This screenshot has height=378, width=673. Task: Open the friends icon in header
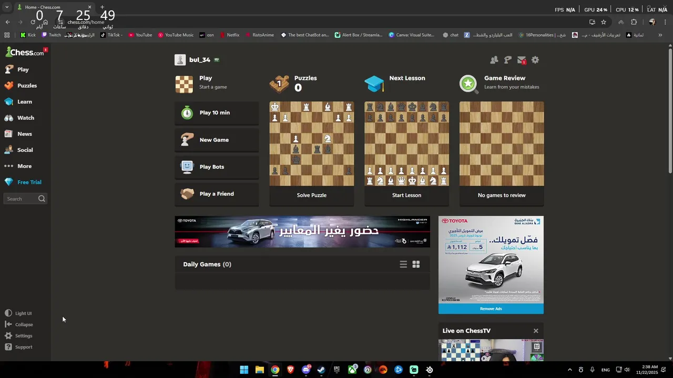coord(494,60)
